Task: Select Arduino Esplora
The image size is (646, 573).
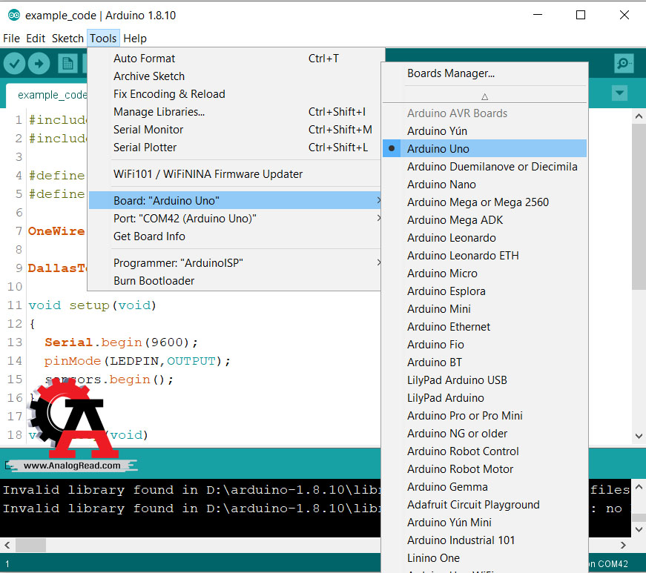Action: click(x=484, y=291)
